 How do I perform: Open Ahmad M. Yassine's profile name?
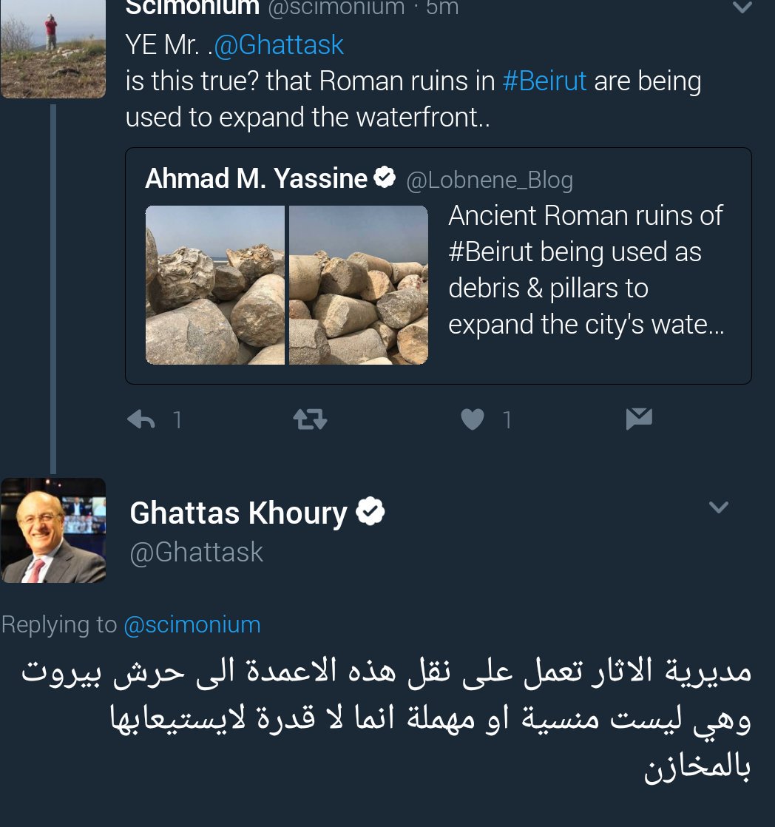pos(256,178)
